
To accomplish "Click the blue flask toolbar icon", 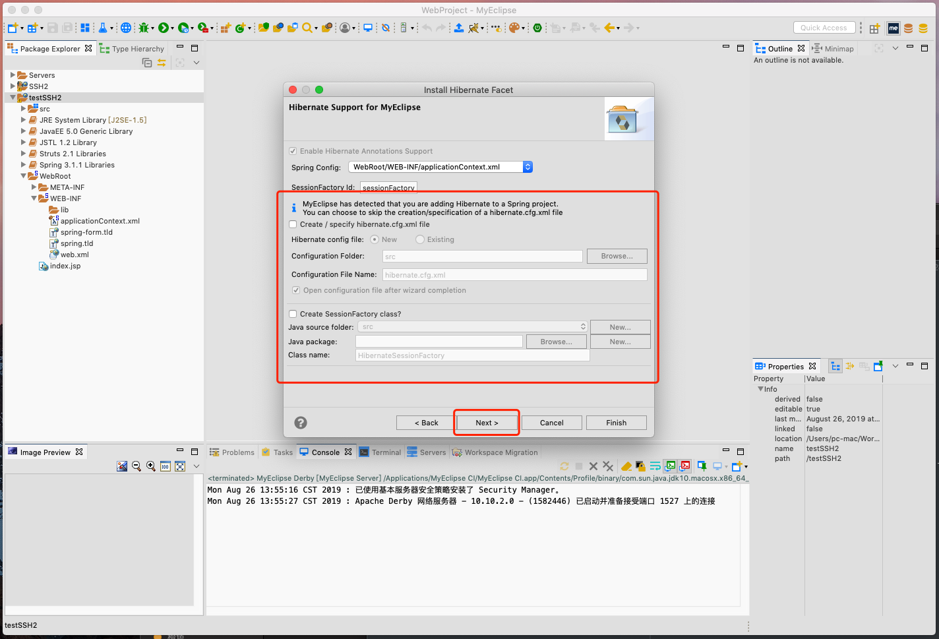I will pyautogui.click(x=103, y=28).
